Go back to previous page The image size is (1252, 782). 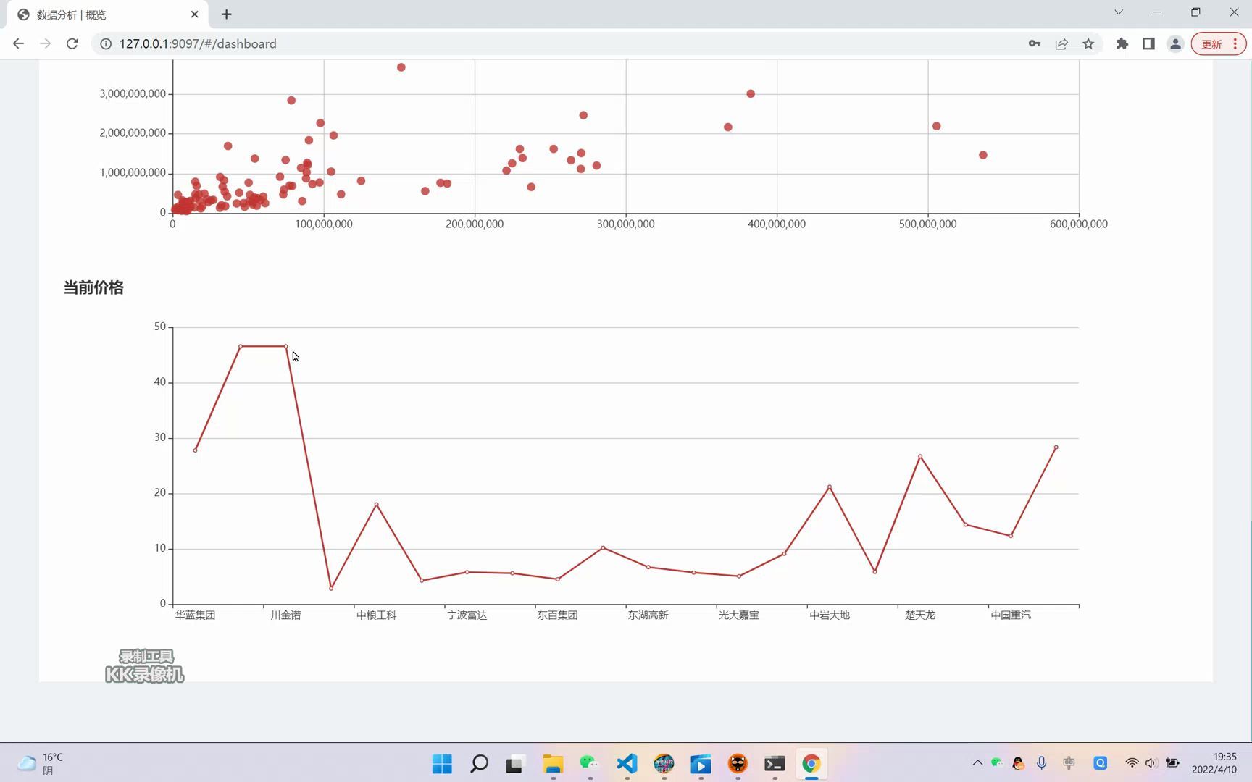click(x=18, y=43)
